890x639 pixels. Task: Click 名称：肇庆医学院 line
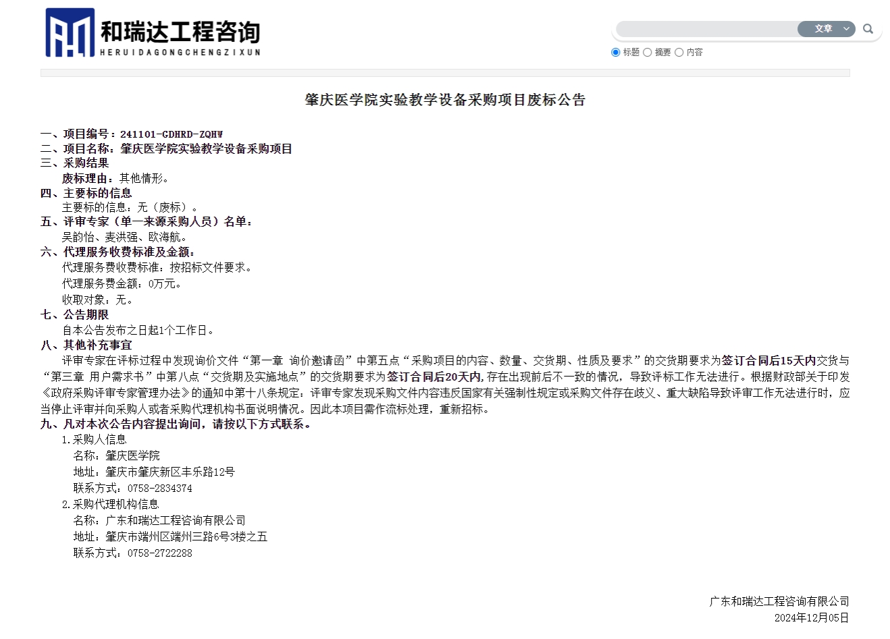coord(116,455)
